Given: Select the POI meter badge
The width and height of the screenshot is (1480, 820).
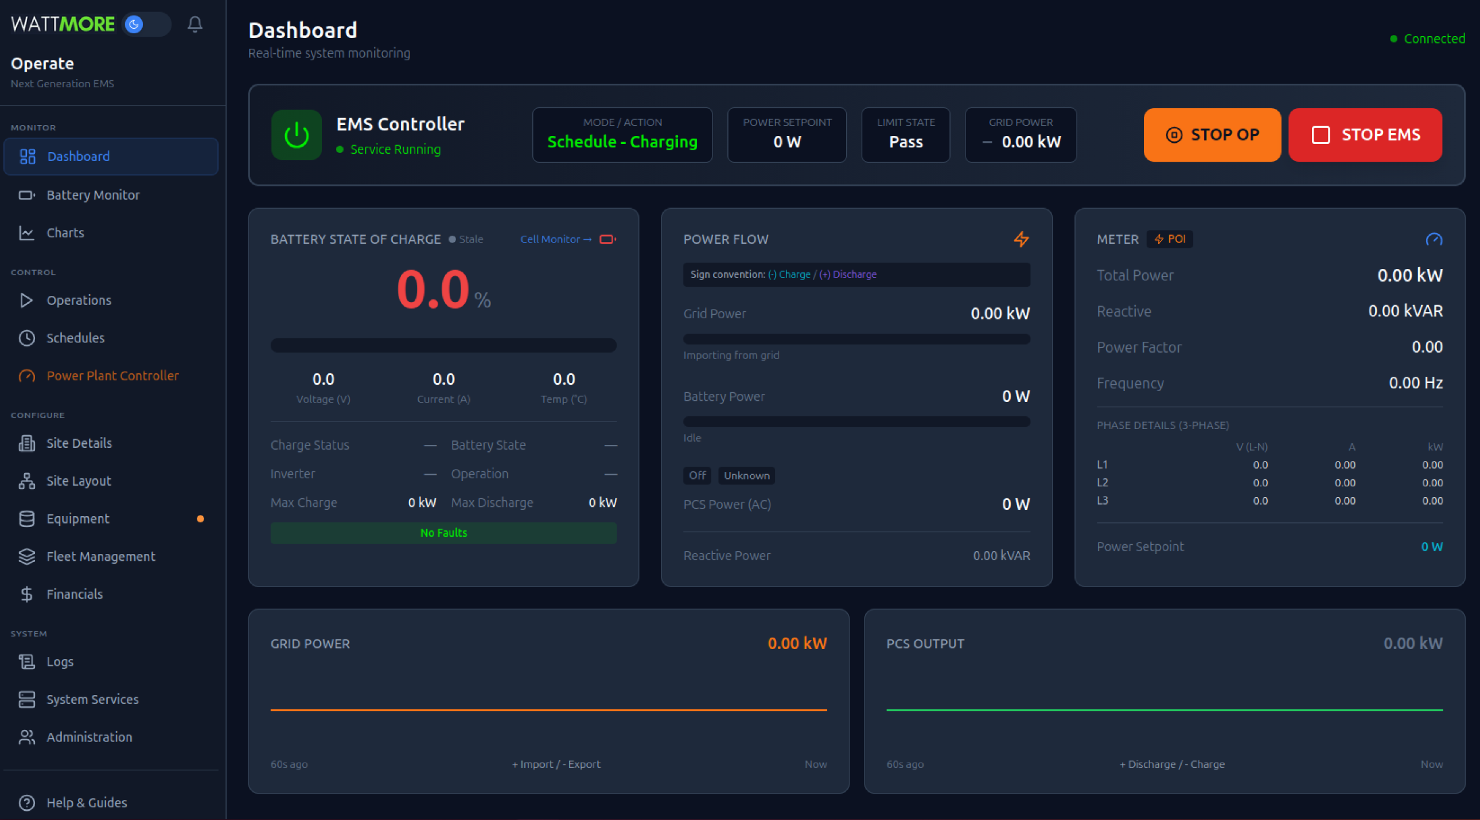Looking at the screenshot, I should pyautogui.click(x=1170, y=240).
